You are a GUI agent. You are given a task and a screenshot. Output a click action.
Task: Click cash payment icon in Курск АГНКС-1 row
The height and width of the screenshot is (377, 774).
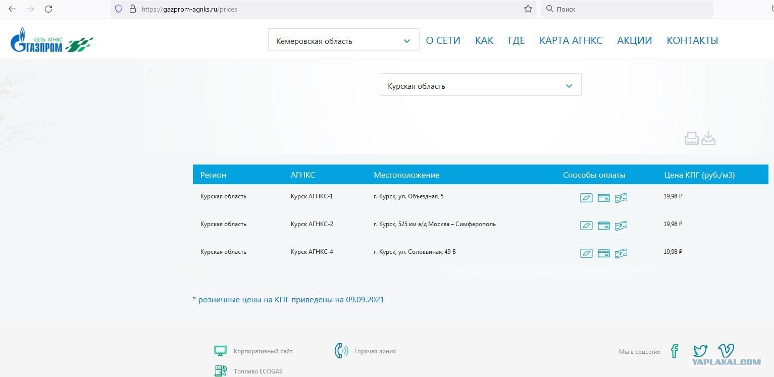pos(621,198)
